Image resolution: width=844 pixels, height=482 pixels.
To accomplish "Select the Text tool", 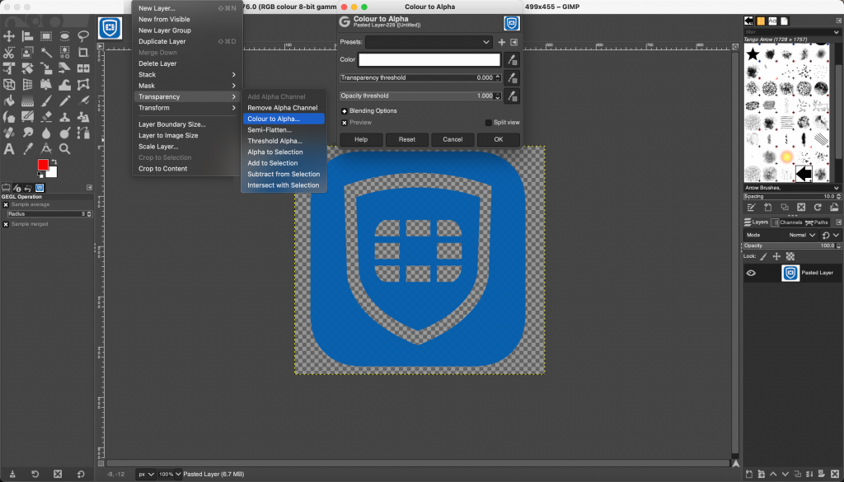I will point(8,148).
